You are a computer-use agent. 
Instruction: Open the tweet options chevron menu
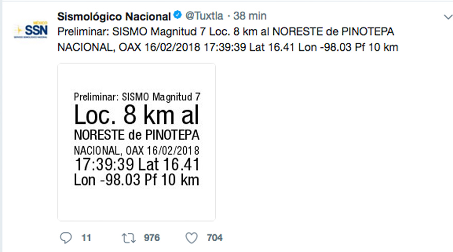coord(448,17)
